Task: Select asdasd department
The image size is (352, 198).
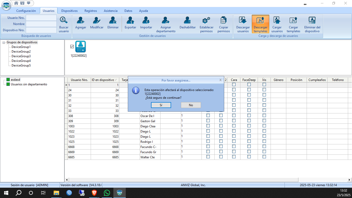Action: (15, 80)
